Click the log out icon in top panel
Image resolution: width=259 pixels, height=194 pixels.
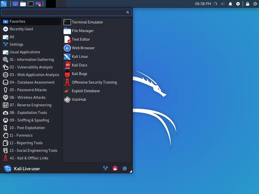[255, 4]
